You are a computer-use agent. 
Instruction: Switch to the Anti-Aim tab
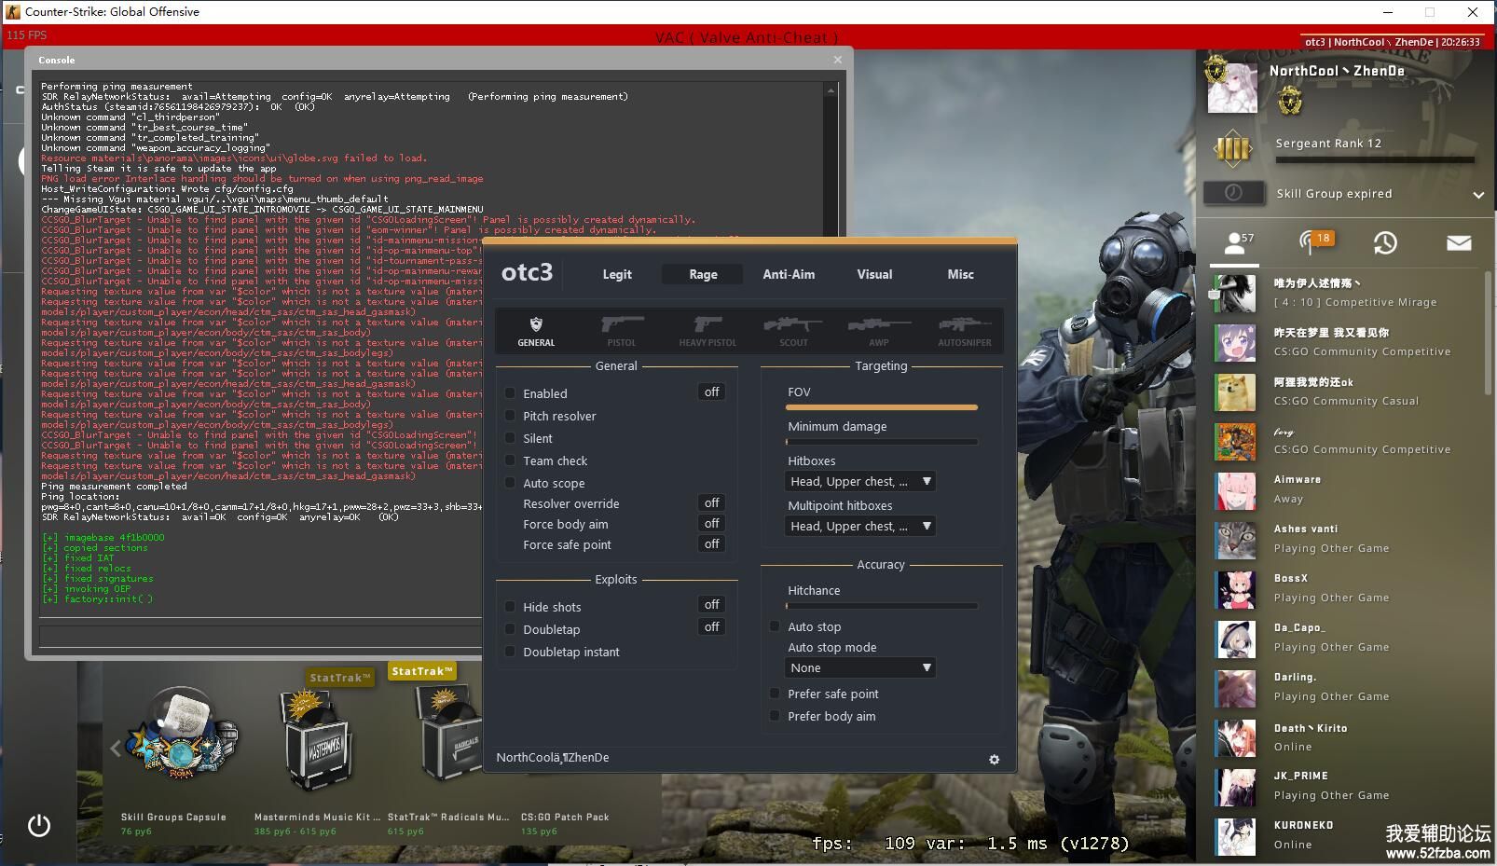(789, 274)
